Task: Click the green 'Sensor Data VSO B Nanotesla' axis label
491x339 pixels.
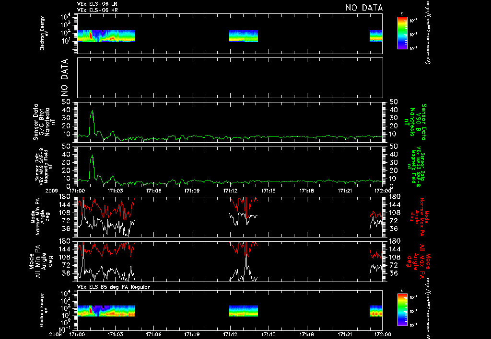Action: click(x=415, y=122)
